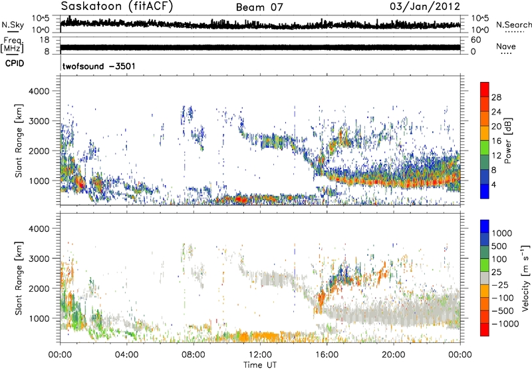The height and width of the screenshot is (369, 532).
Task: Click the blue bottom of the Power colorbar
Action: click(485, 191)
